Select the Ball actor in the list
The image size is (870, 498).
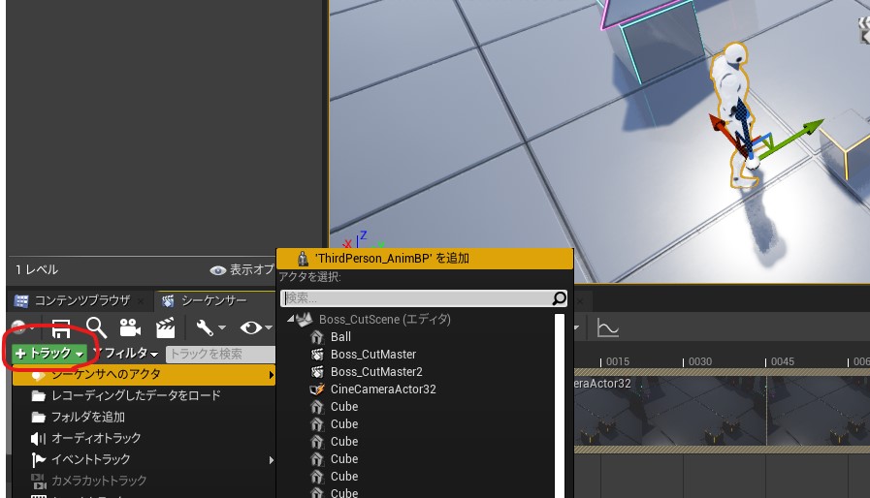340,336
